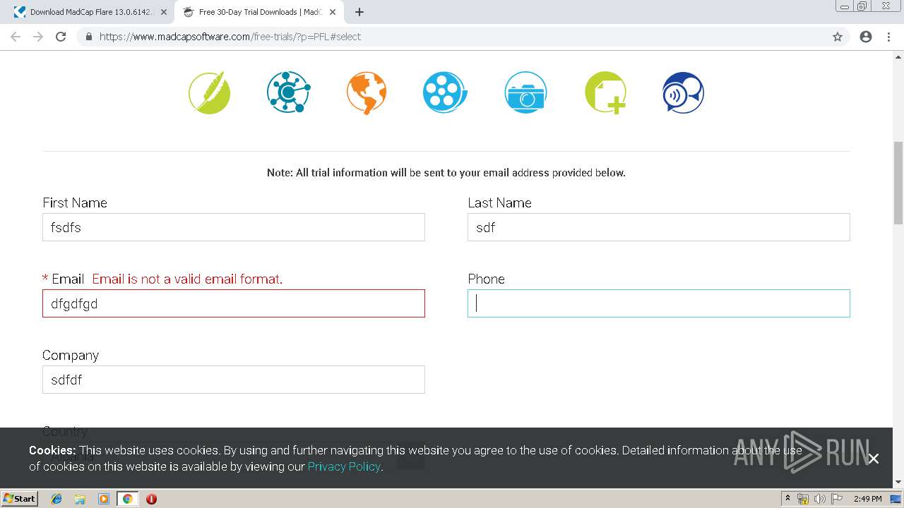Open media player from taskbar
This screenshot has width=904, height=508.
(x=104, y=499)
